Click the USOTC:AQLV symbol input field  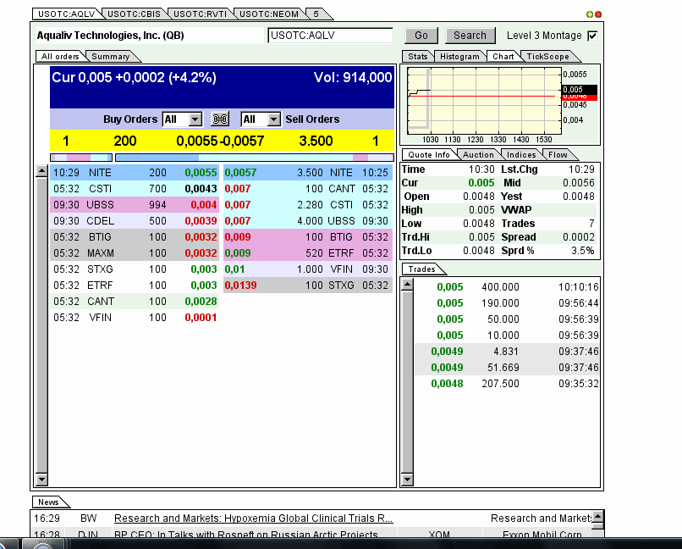click(331, 36)
